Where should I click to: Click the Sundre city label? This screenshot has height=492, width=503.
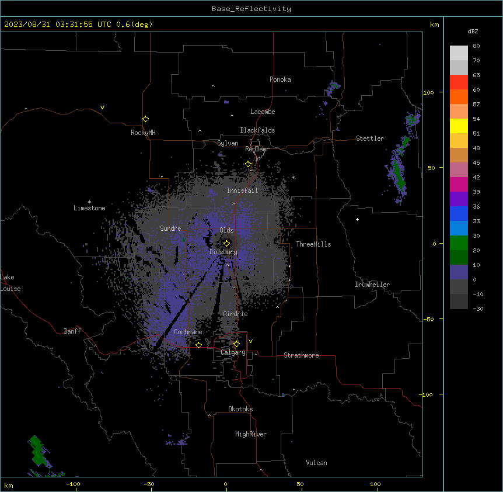(170, 228)
